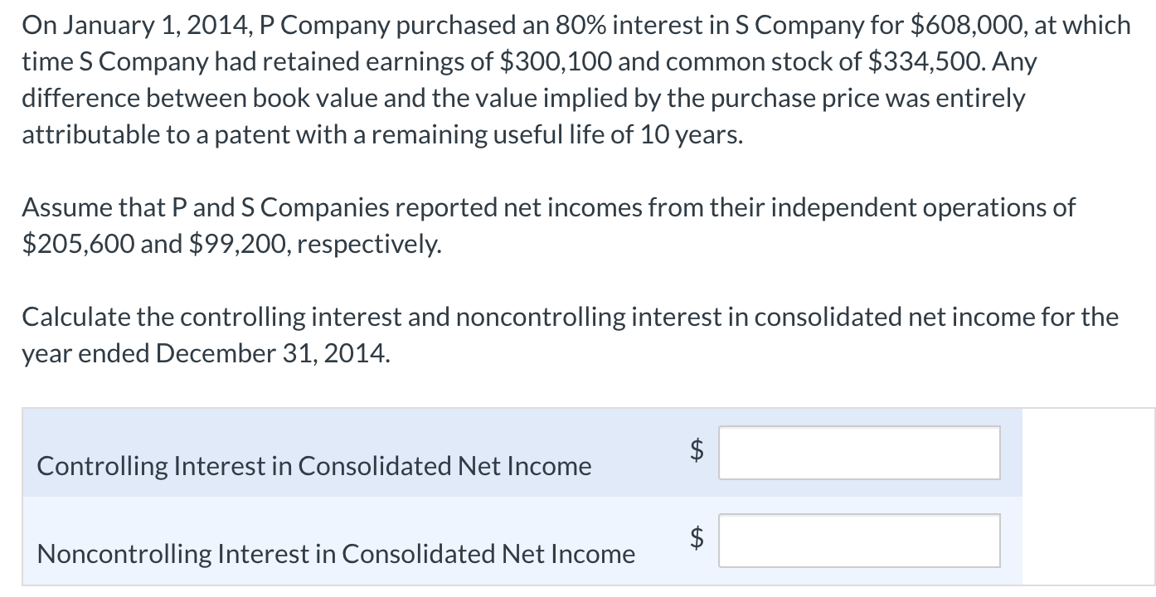Click the Noncontrolling Interest row label
This screenshot has height=597, width=1156.
click(334, 553)
